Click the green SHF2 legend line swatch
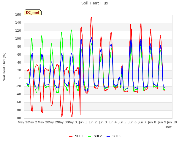The image size is (190, 142). coord(89,136)
